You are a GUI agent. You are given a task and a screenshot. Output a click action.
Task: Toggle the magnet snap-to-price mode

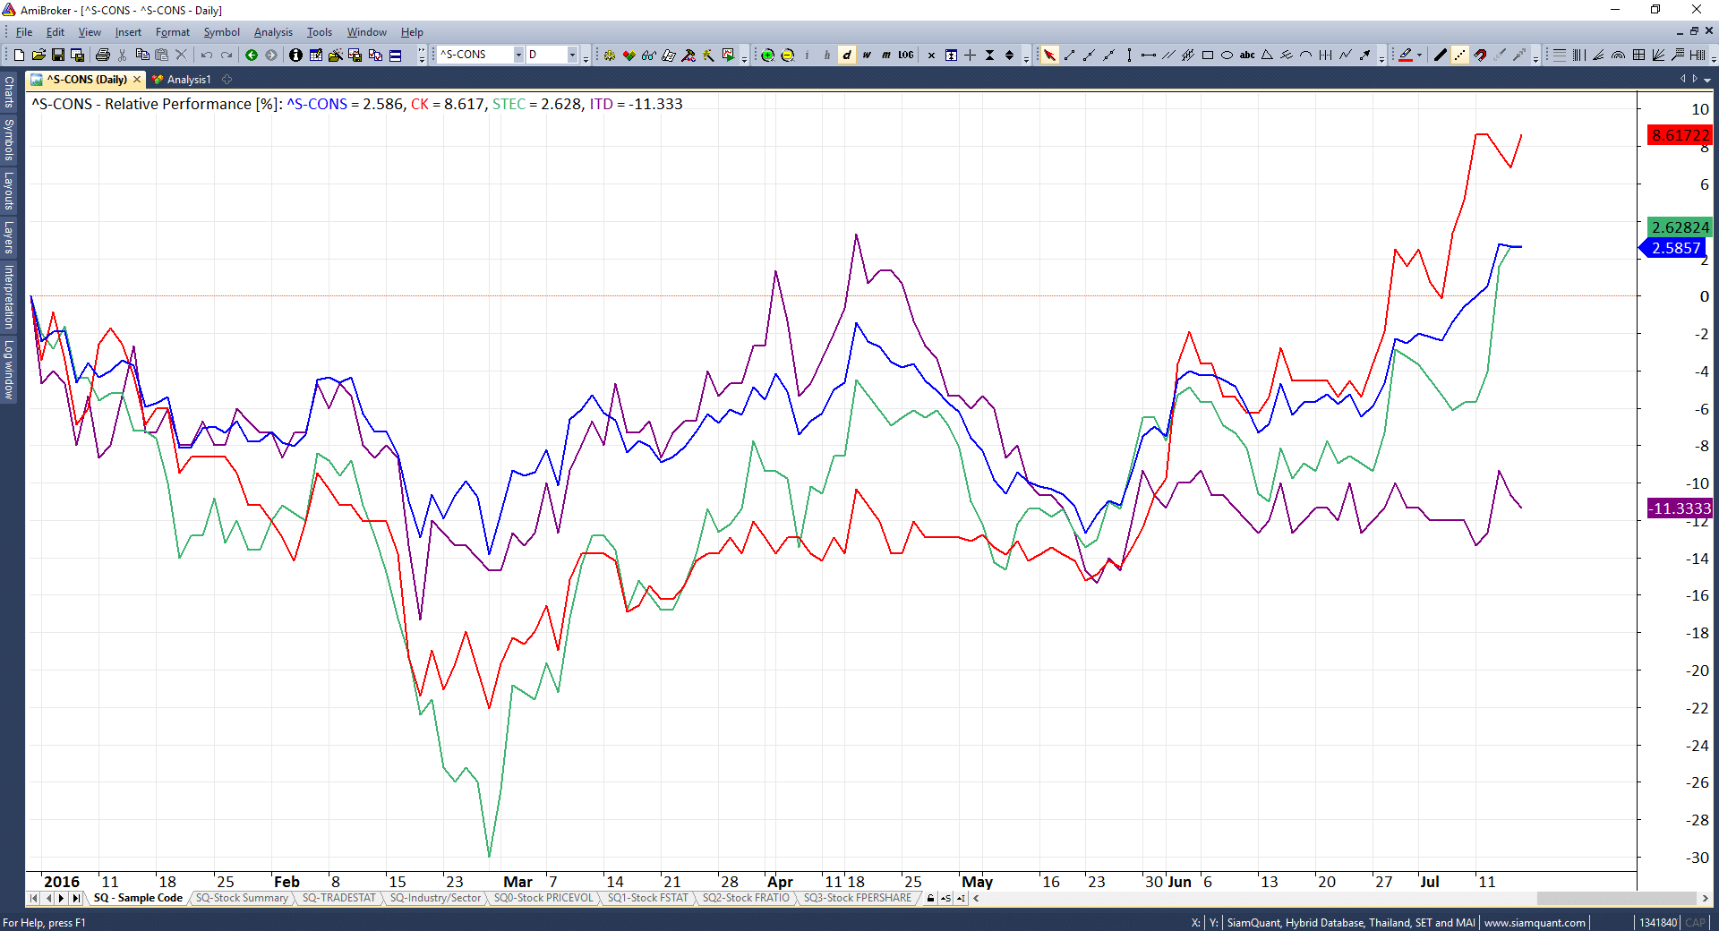pos(1480,56)
